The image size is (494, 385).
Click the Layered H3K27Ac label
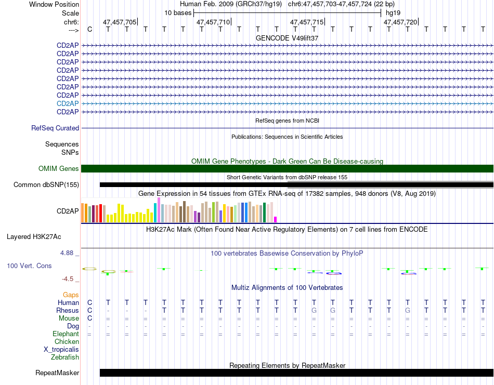point(34,237)
